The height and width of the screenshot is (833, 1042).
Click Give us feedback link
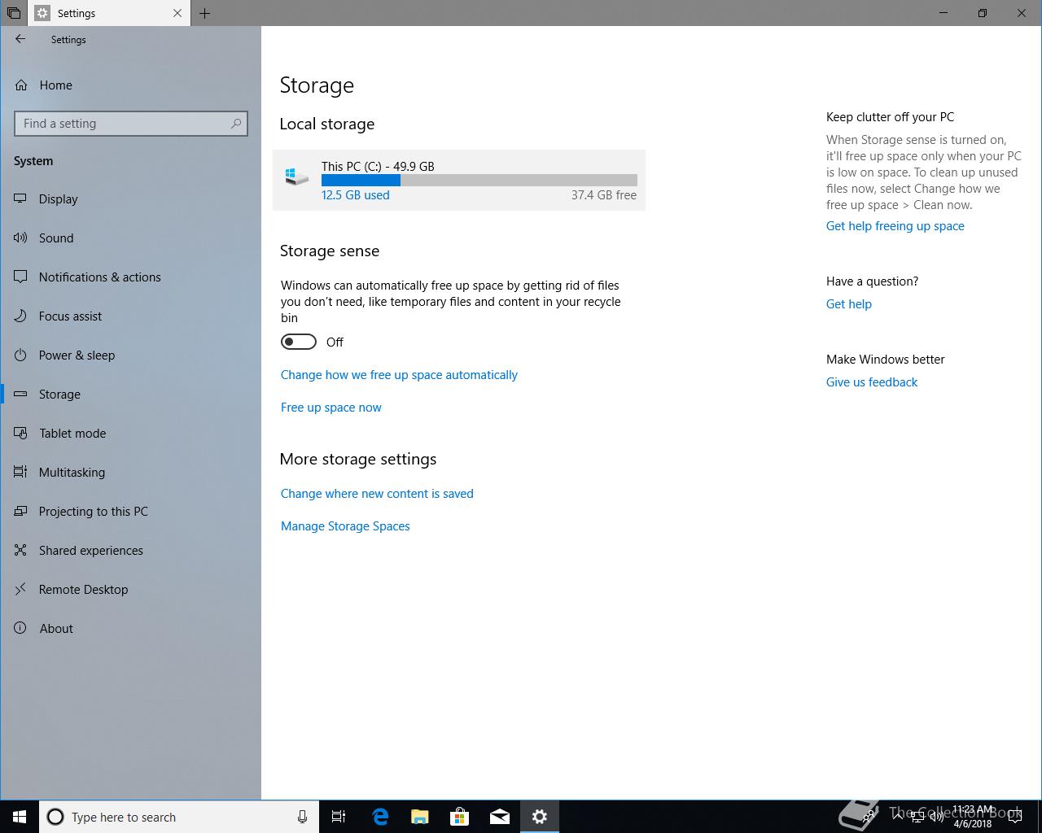(x=872, y=382)
